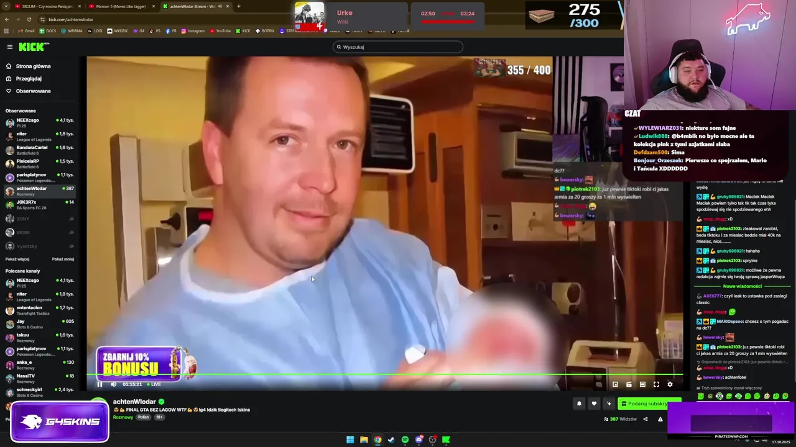The height and width of the screenshot is (447, 796).
Task: Open the YouTube bookmark
Action: [220, 31]
